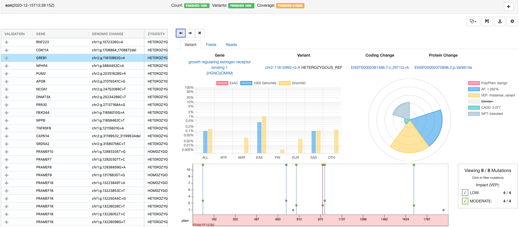
Task: Click validation plus icon for TNFRSF8 row
Action: pyautogui.click(x=6, y=128)
